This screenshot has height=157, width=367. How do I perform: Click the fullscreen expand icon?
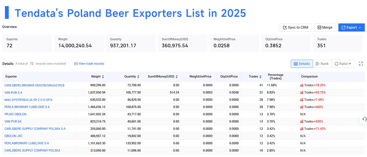tap(361, 64)
